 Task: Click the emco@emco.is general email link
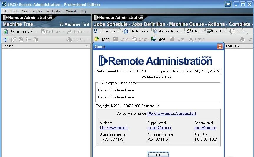(205, 128)
